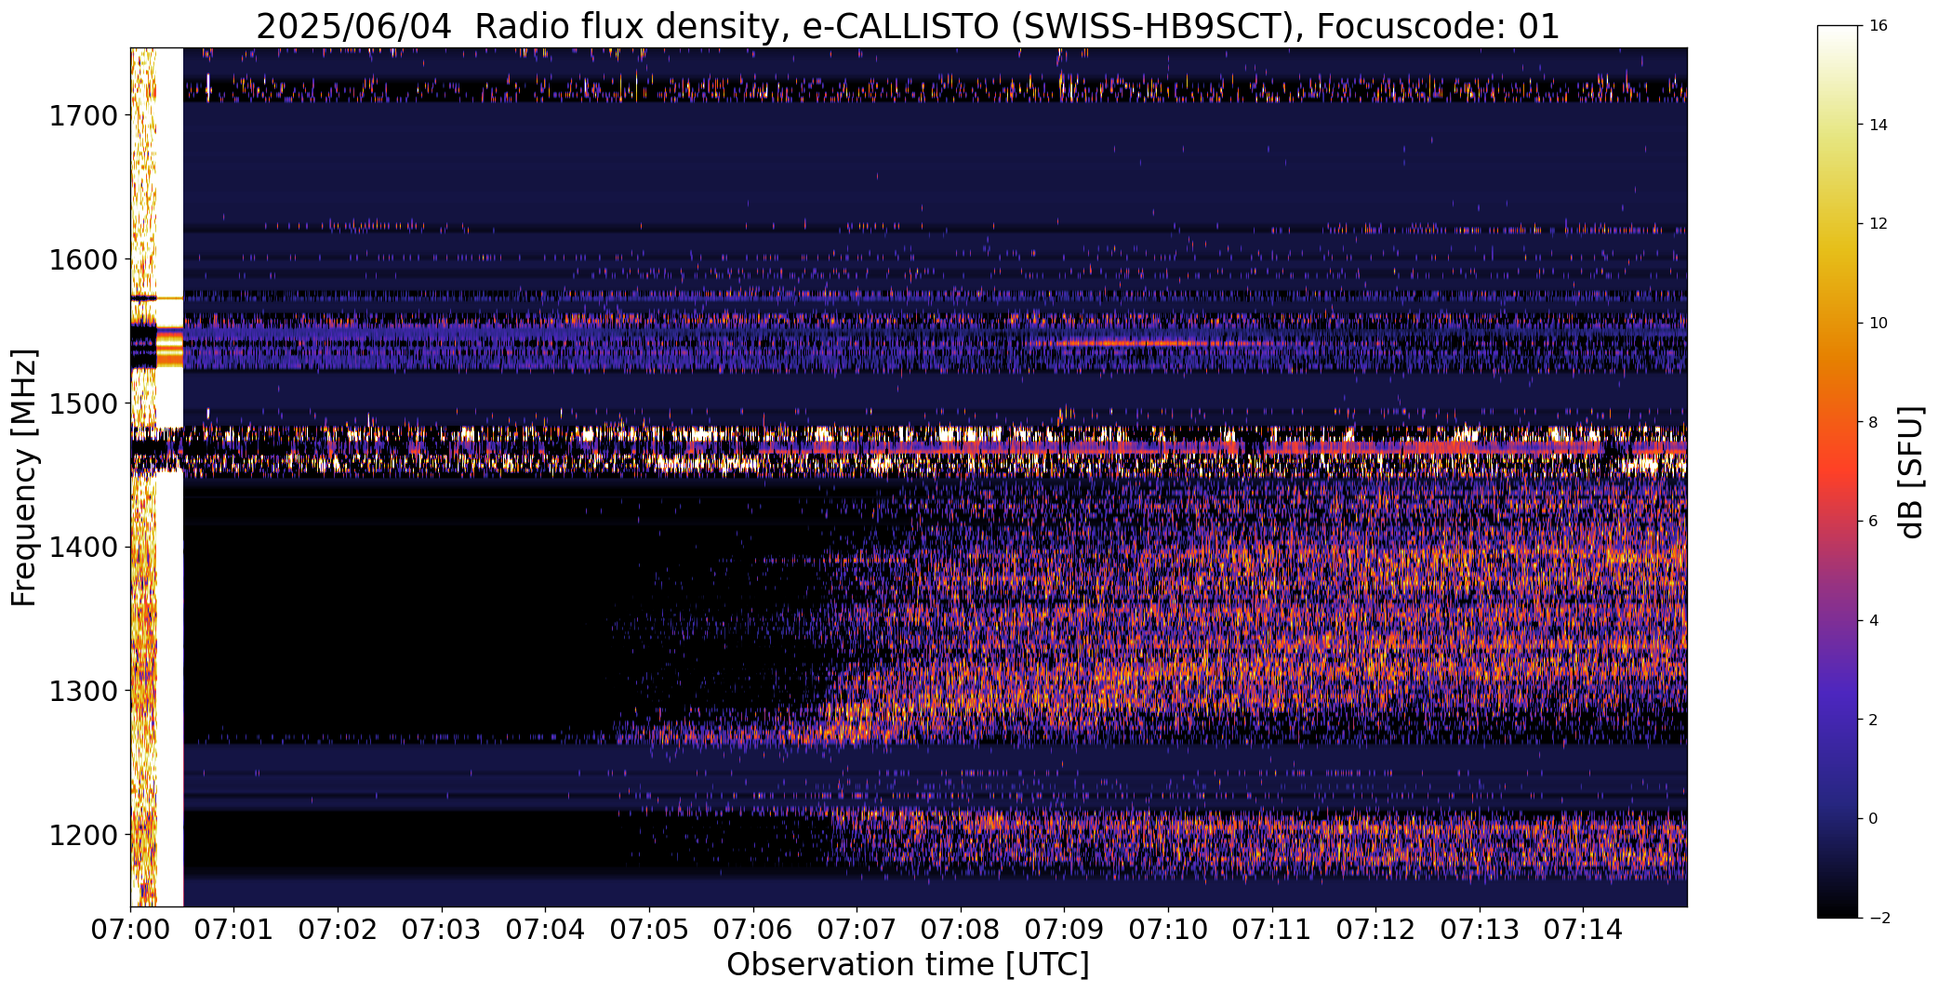Click the plot title mentioning e-CALLISTO

point(908,26)
